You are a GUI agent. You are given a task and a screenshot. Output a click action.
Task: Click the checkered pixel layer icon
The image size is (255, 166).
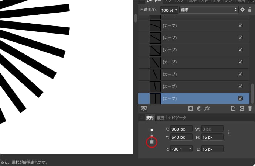pos(242,108)
